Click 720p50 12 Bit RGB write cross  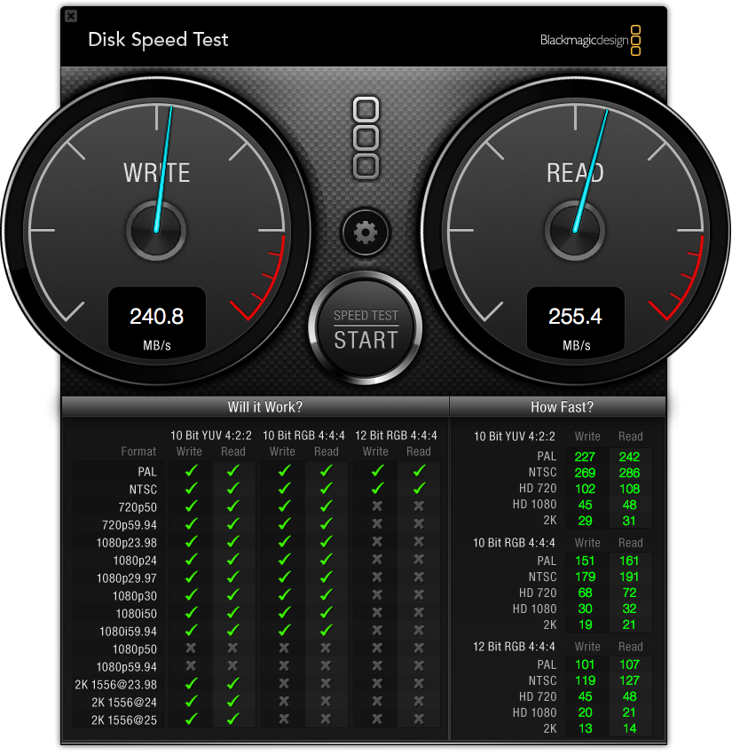tap(377, 507)
